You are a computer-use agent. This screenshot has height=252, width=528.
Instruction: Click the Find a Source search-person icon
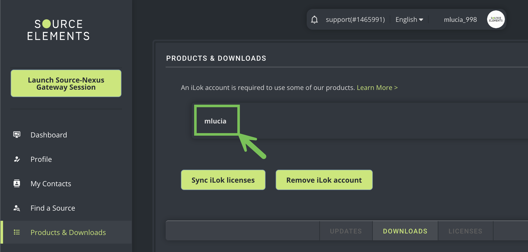17,208
